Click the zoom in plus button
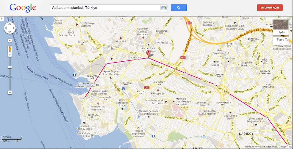This screenshot has height=149, width=293. pos(10,55)
